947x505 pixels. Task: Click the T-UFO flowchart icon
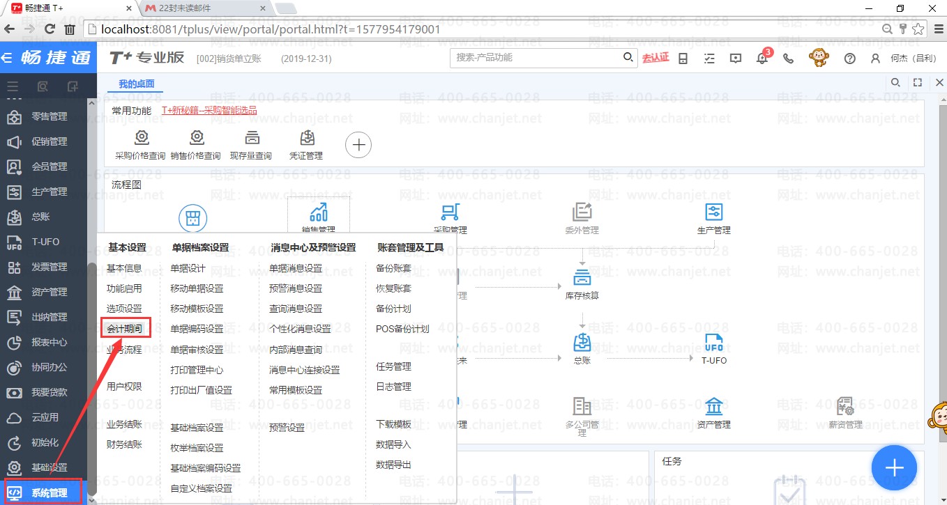(713, 343)
